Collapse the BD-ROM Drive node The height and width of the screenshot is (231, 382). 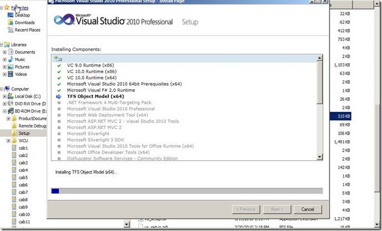pyautogui.click(x=4, y=111)
